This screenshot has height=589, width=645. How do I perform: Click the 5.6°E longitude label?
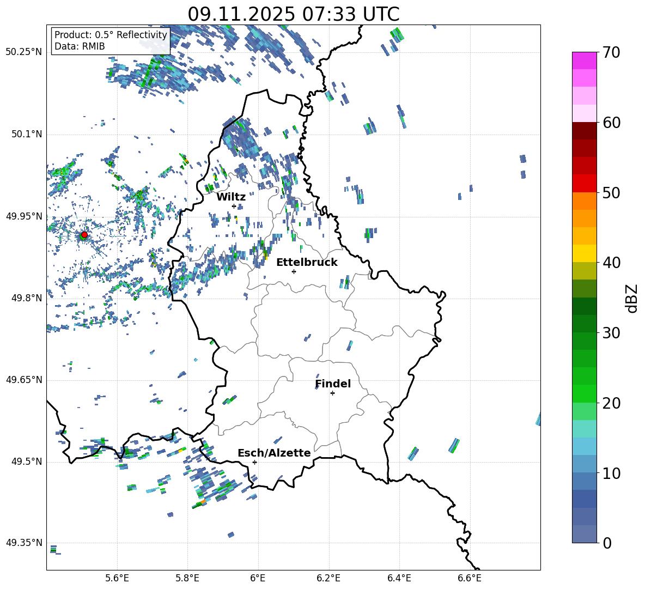tap(117, 578)
